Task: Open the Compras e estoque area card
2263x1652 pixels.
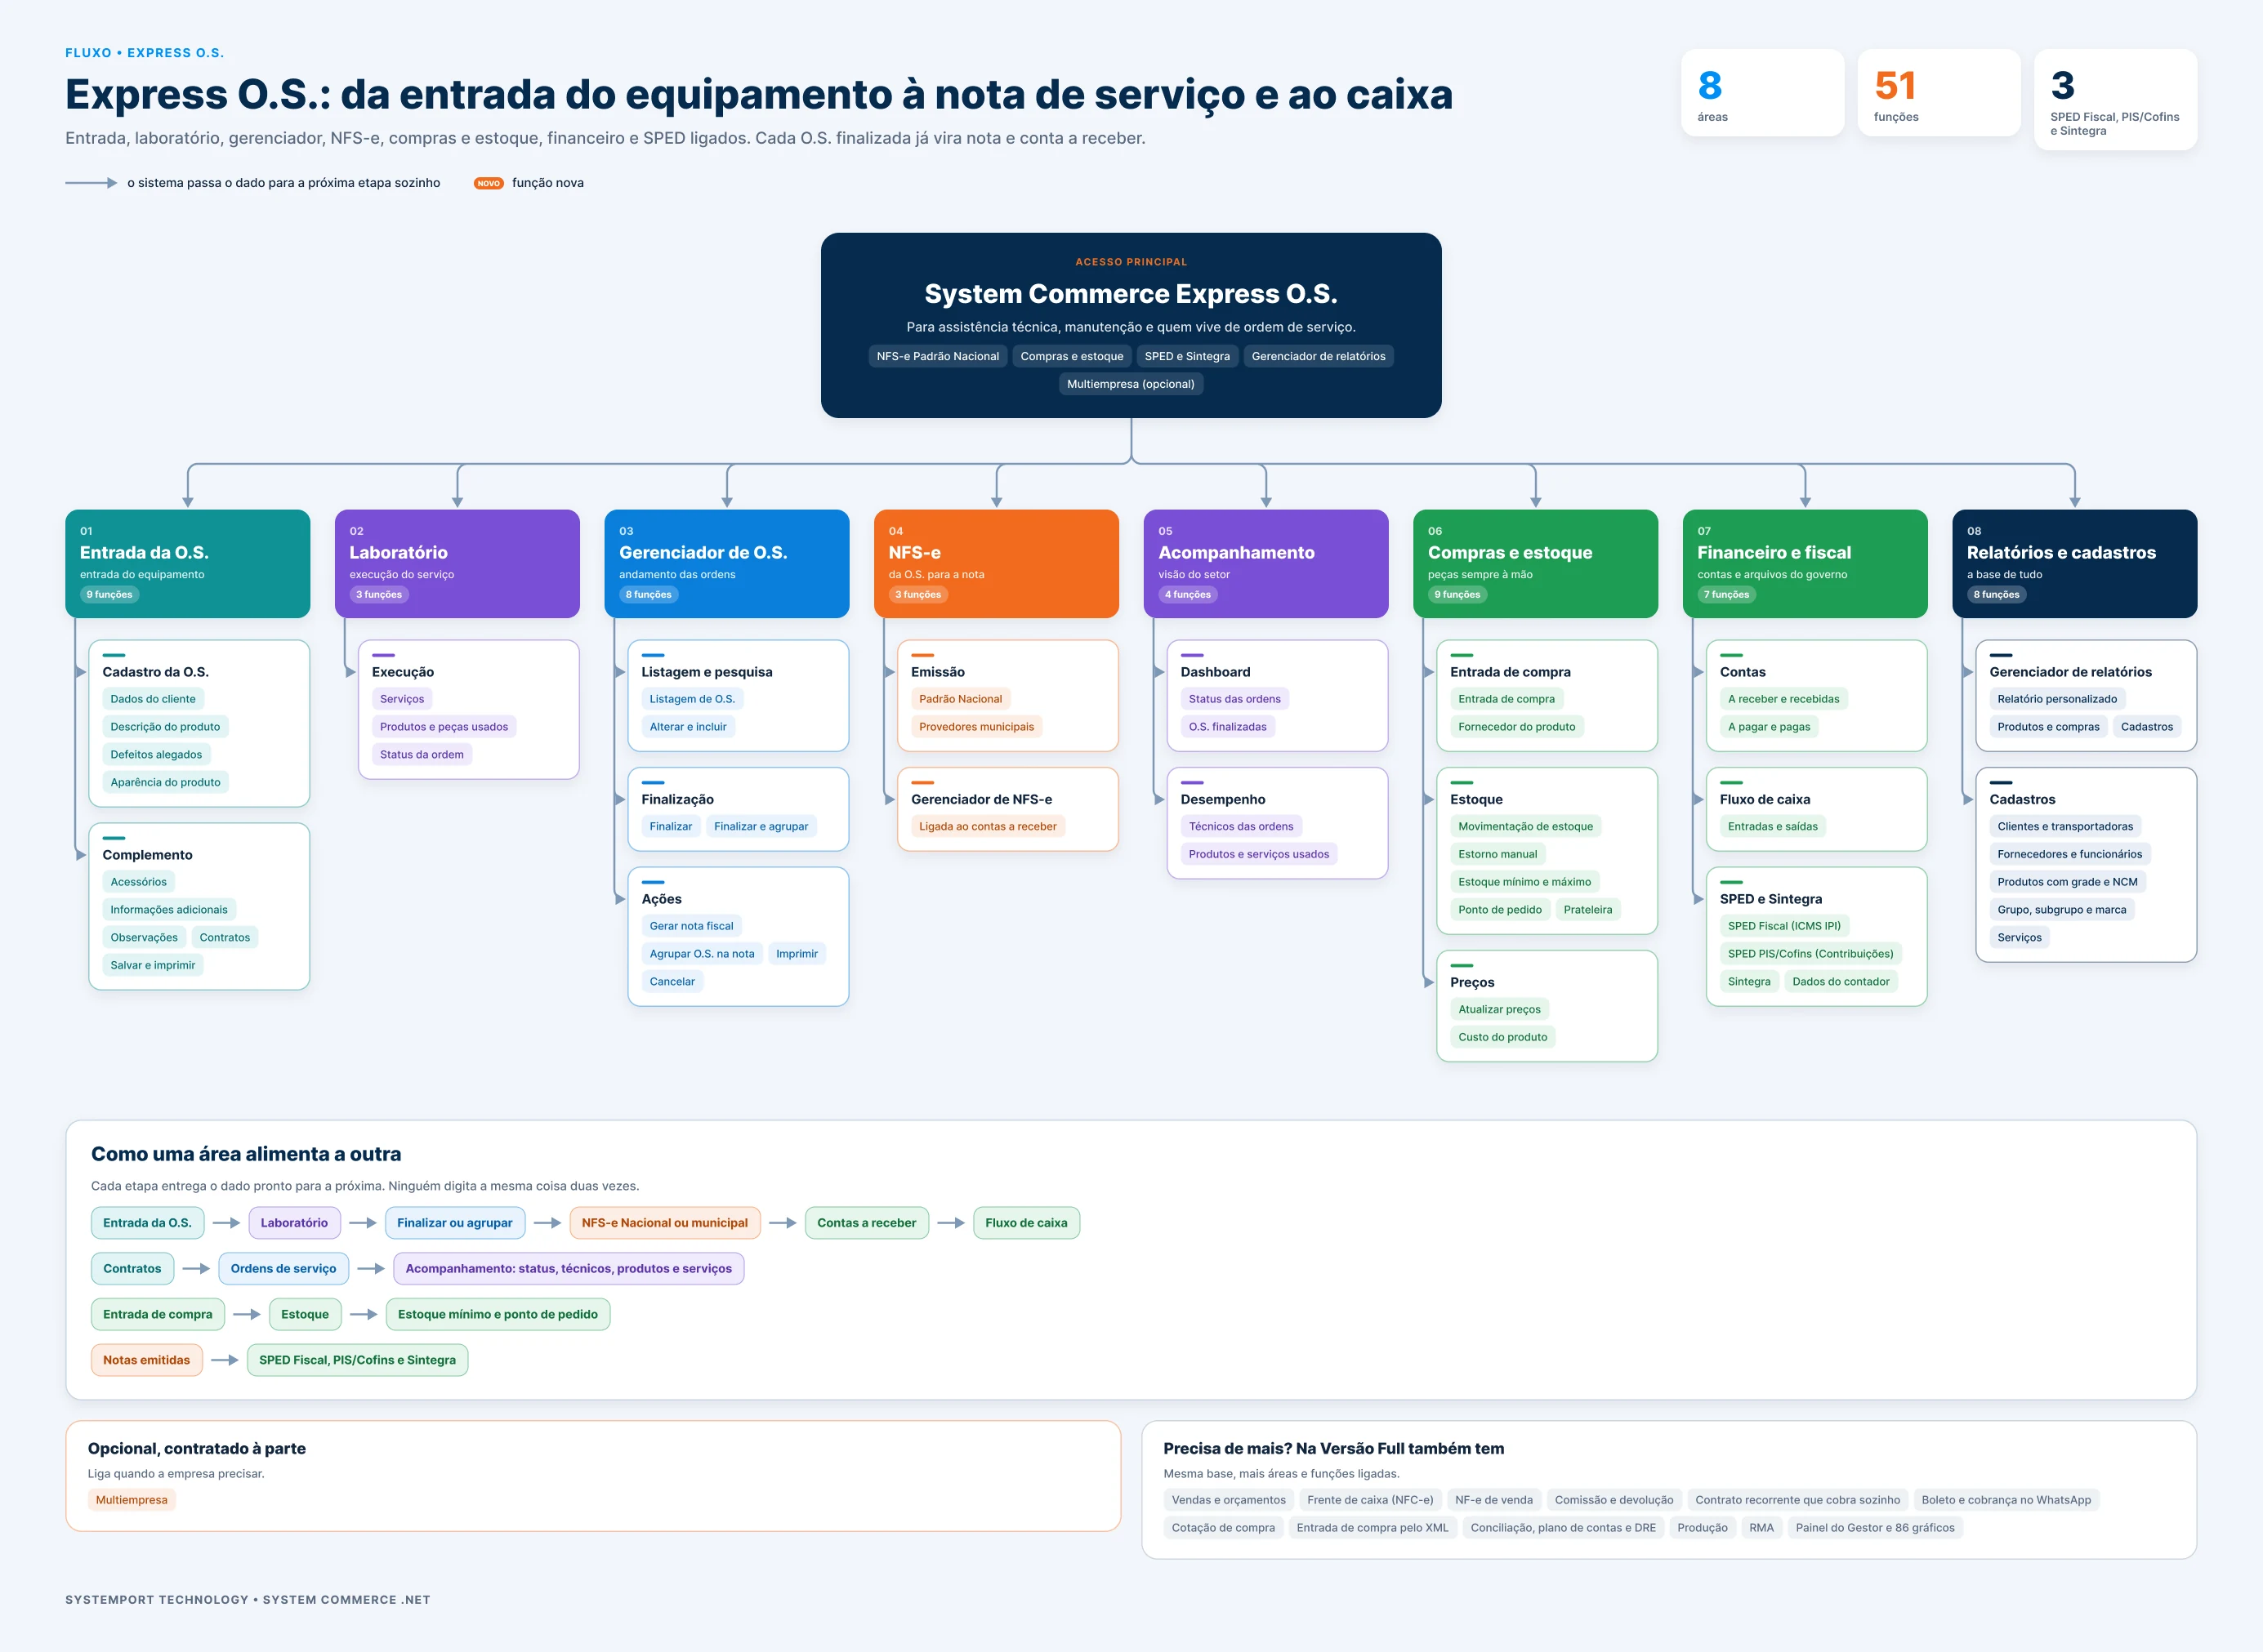Action: click(1536, 563)
